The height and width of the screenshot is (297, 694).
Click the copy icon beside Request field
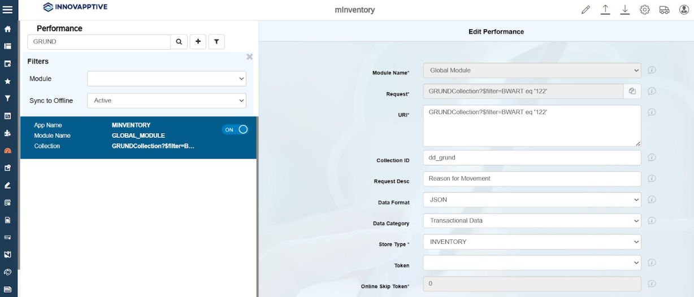click(x=632, y=91)
